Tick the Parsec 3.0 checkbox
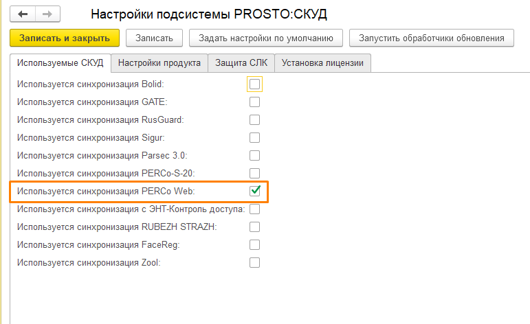The image size is (530, 324). tap(255, 155)
